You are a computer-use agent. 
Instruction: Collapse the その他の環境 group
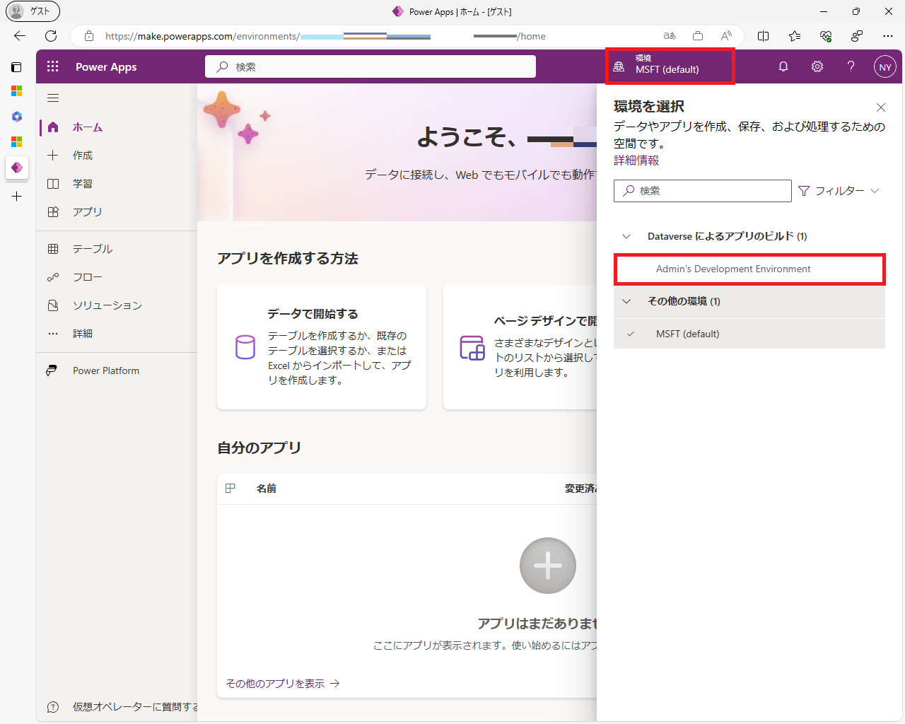pyautogui.click(x=626, y=301)
